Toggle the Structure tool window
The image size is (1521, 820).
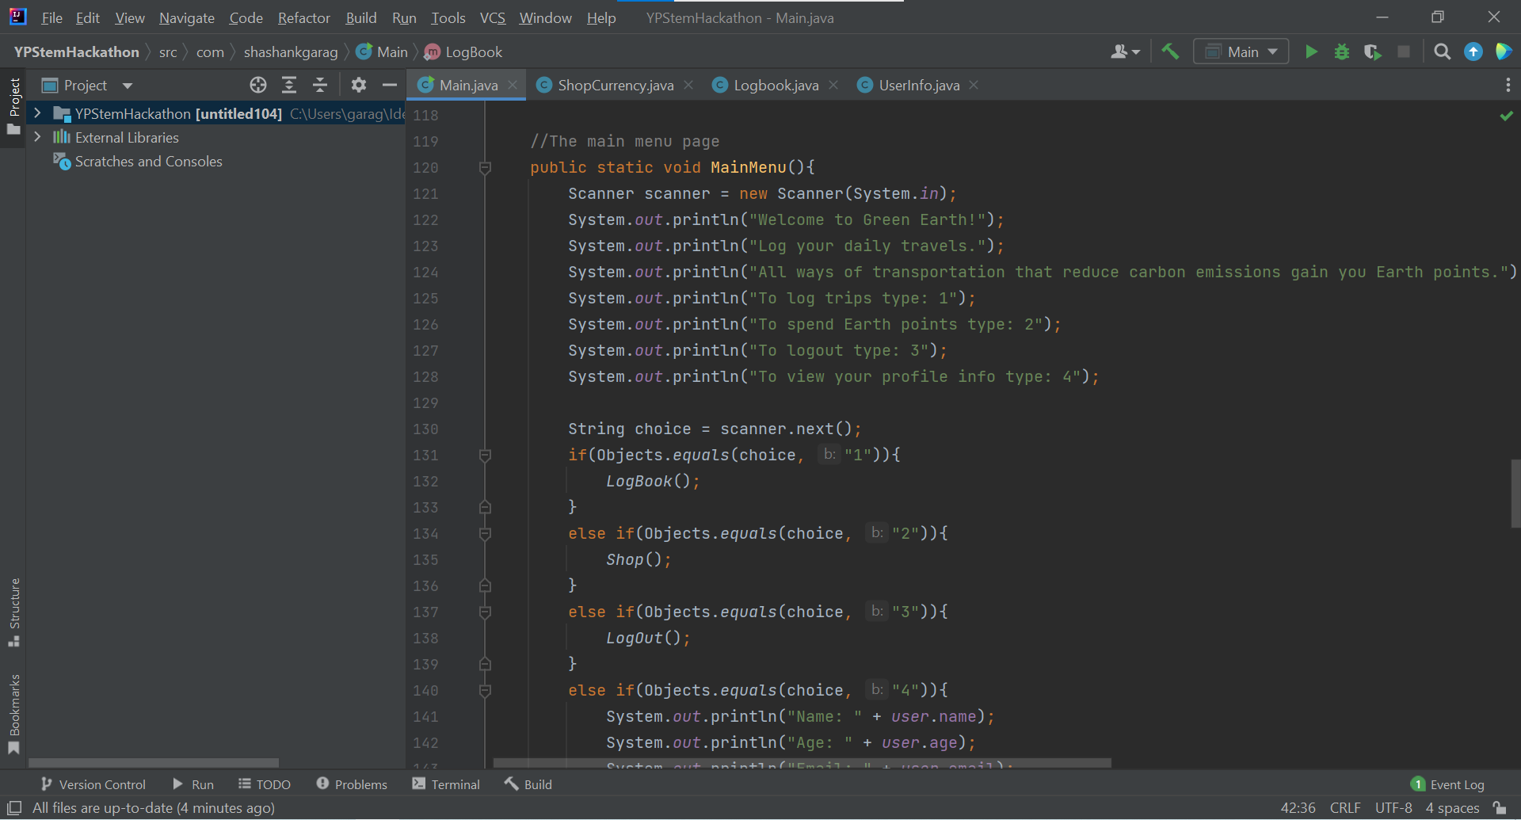[x=14, y=612]
